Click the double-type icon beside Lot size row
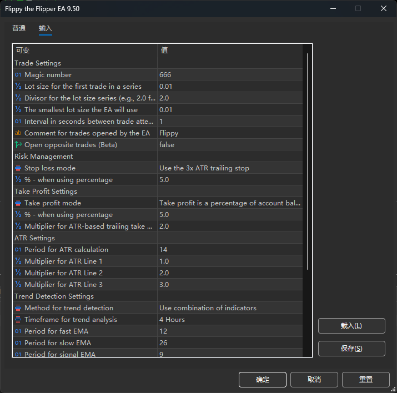The width and height of the screenshot is (397, 393). coord(18,87)
